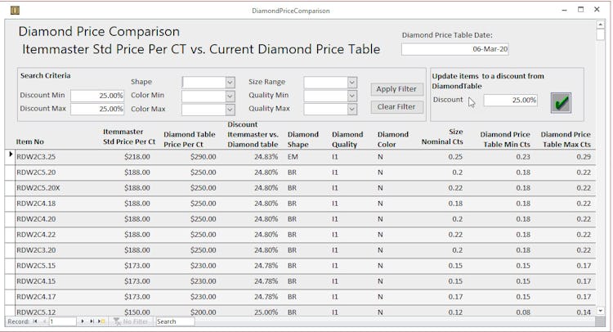The height and width of the screenshot is (332, 613).
Task: Go to first record navigation arrow
Action: (x=35, y=321)
